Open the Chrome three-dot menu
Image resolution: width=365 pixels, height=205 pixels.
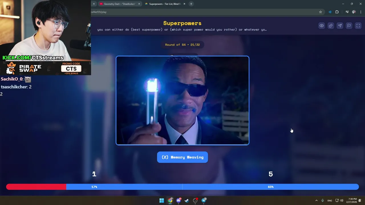(x=361, y=12)
